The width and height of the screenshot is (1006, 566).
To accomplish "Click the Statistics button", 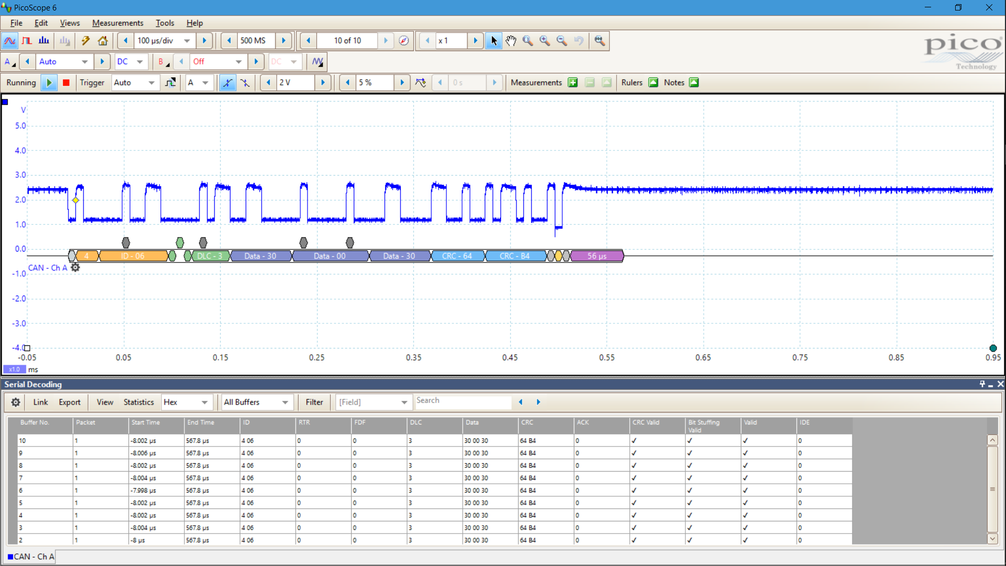I will 138,402.
